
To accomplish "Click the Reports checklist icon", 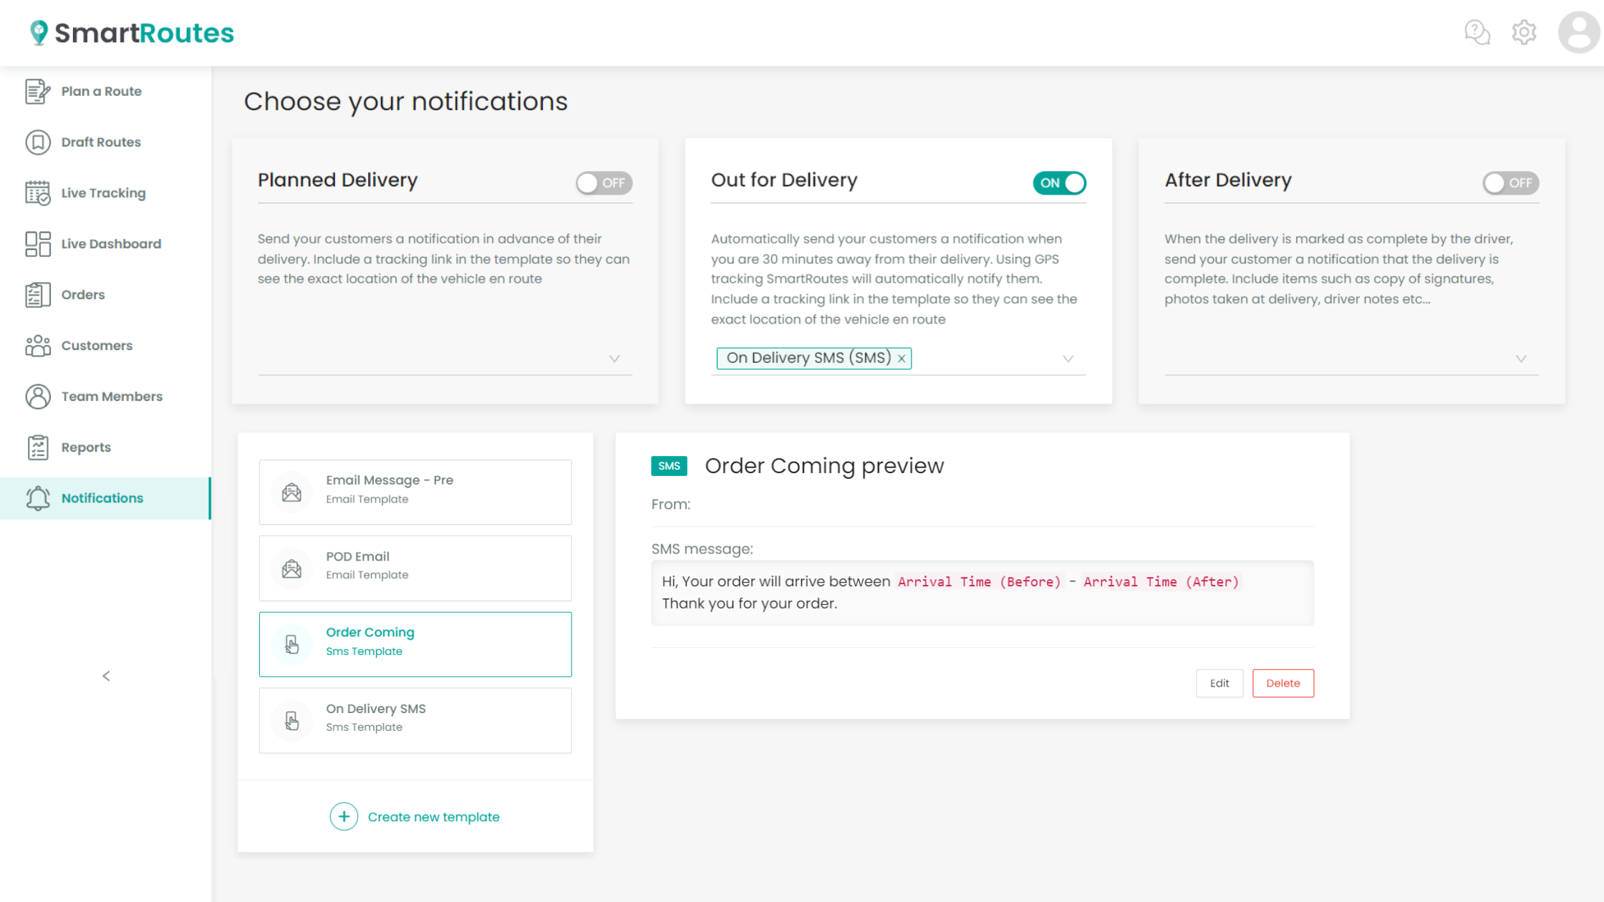I will 38,447.
